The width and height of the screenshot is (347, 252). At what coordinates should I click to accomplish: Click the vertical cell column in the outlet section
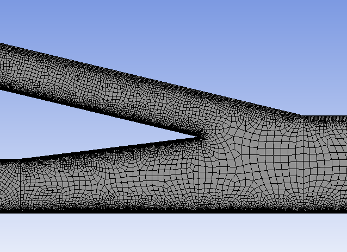(298, 163)
